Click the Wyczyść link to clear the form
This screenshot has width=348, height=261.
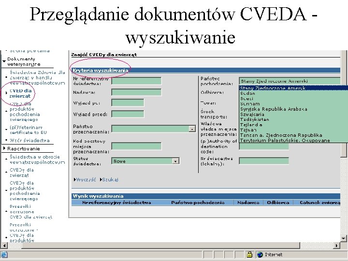pyautogui.click(x=86, y=179)
